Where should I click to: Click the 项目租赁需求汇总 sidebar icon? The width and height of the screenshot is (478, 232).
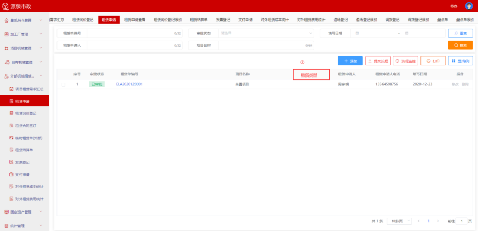pos(11,89)
